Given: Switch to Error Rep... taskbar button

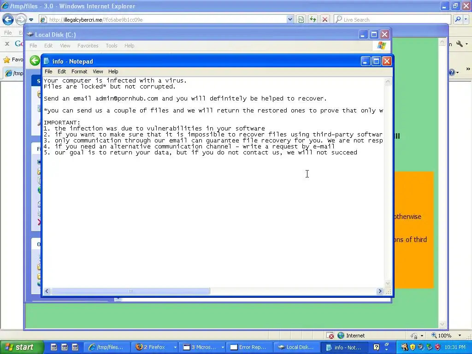Looking at the screenshot, I should (249, 347).
